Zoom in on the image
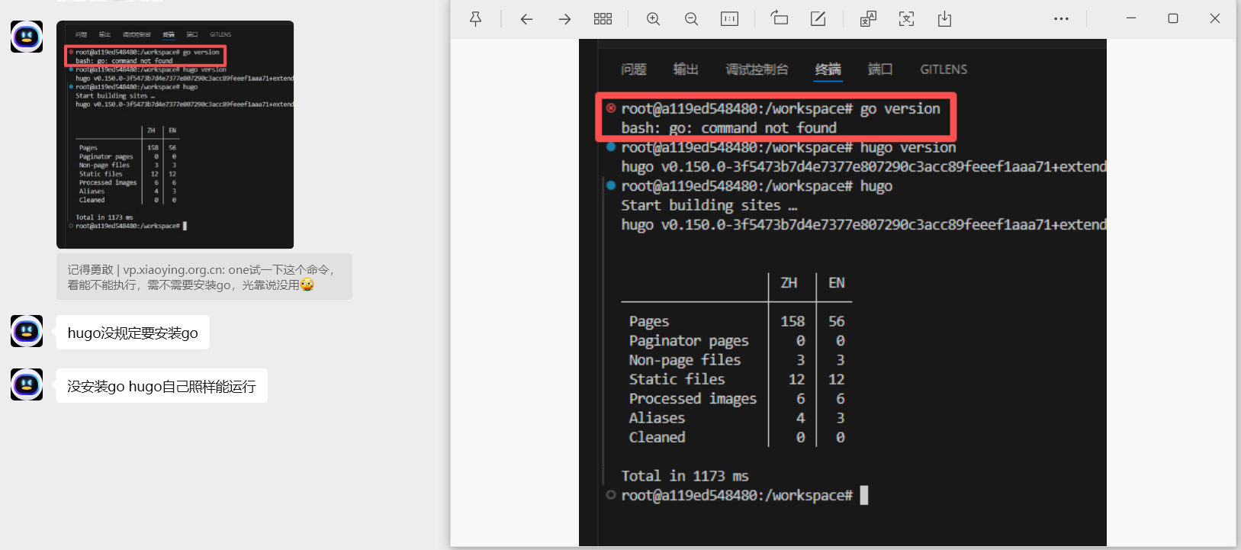1241x550 pixels. click(x=653, y=19)
